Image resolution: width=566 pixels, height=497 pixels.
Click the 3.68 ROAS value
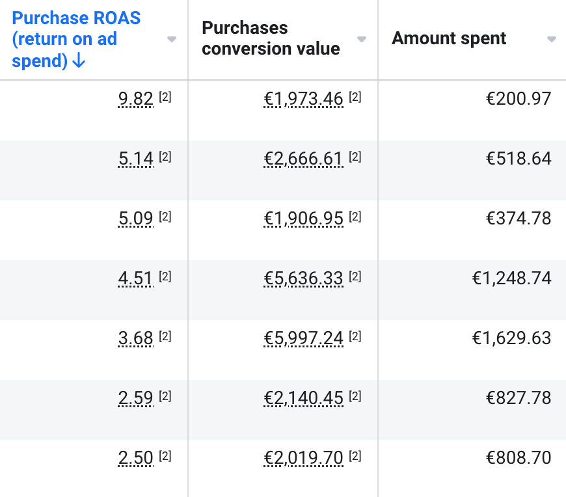click(x=135, y=338)
